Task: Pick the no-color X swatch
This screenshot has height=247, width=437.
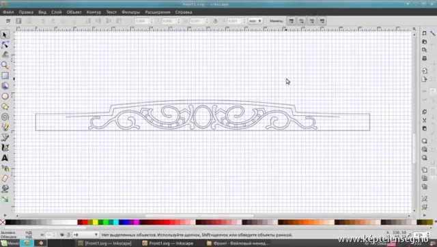Action: pos(3,222)
